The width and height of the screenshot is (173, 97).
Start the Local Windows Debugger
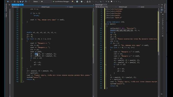click(61, 2)
